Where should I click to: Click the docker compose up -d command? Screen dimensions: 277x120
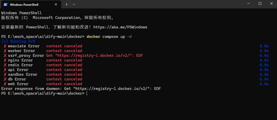click(x=109, y=37)
